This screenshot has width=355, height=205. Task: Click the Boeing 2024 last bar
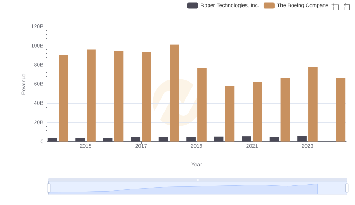tap(341, 110)
